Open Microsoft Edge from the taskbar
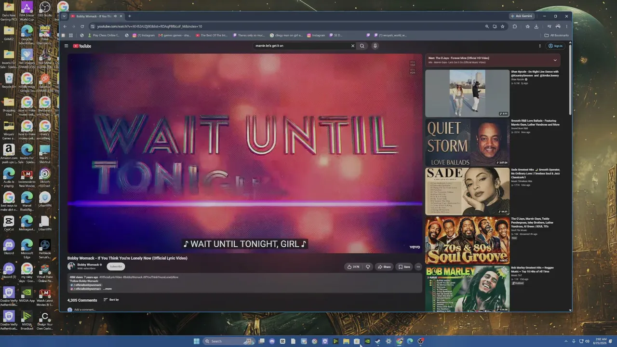Viewport: 617px width, 347px height. [x=410, y=341]
